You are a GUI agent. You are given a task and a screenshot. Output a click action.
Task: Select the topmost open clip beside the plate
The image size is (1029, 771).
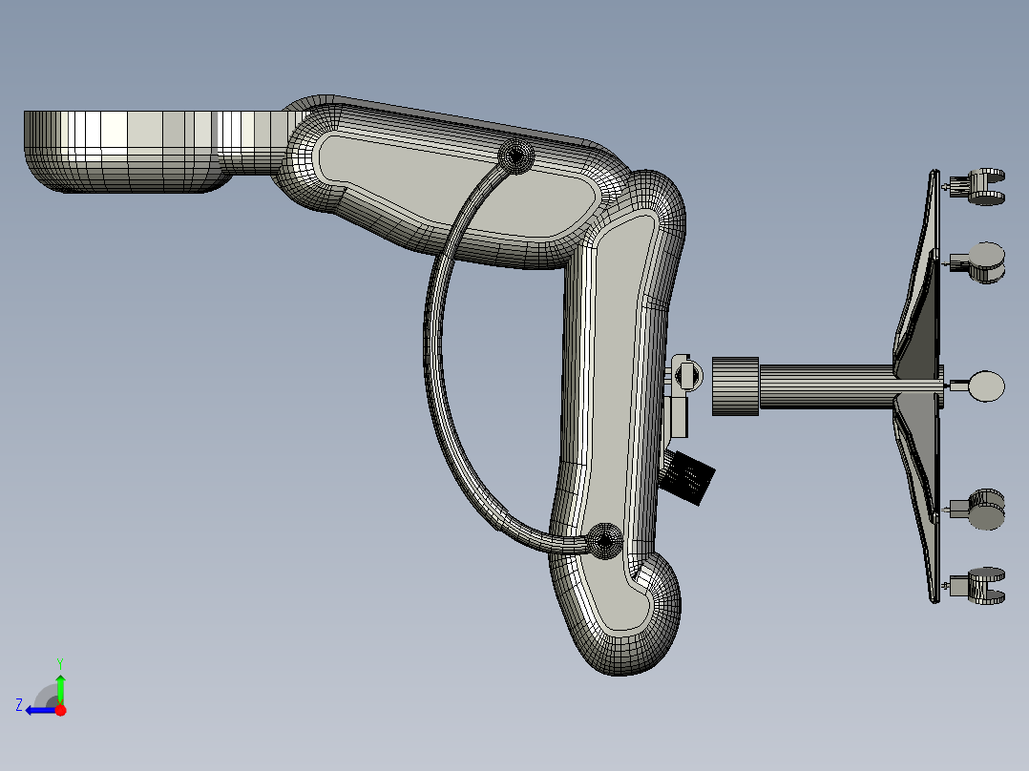point(979,187)
